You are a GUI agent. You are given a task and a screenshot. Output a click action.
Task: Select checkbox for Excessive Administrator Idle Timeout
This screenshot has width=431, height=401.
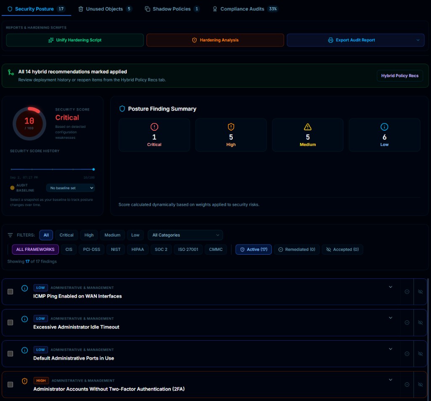pyautogui.click(x=10, y=322)
